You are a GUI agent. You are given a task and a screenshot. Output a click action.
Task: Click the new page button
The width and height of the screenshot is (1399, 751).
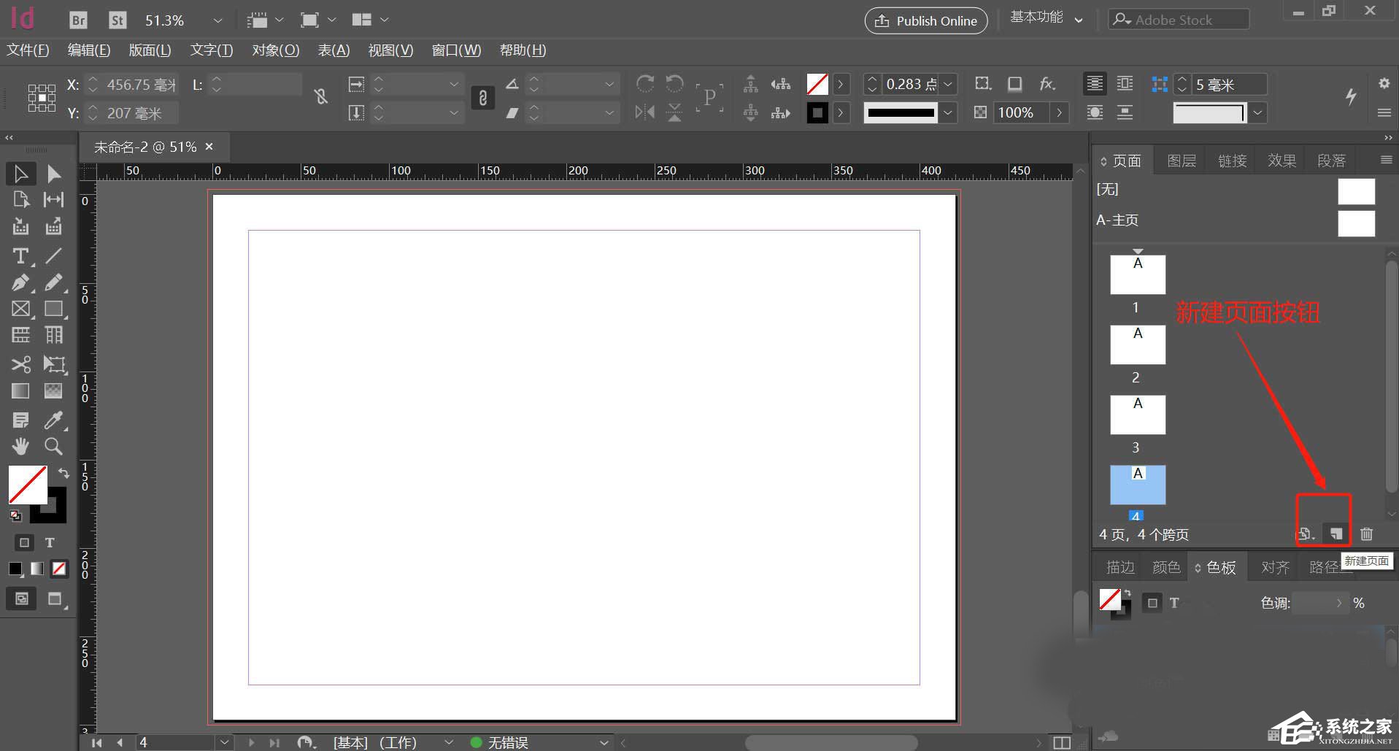1336,534
